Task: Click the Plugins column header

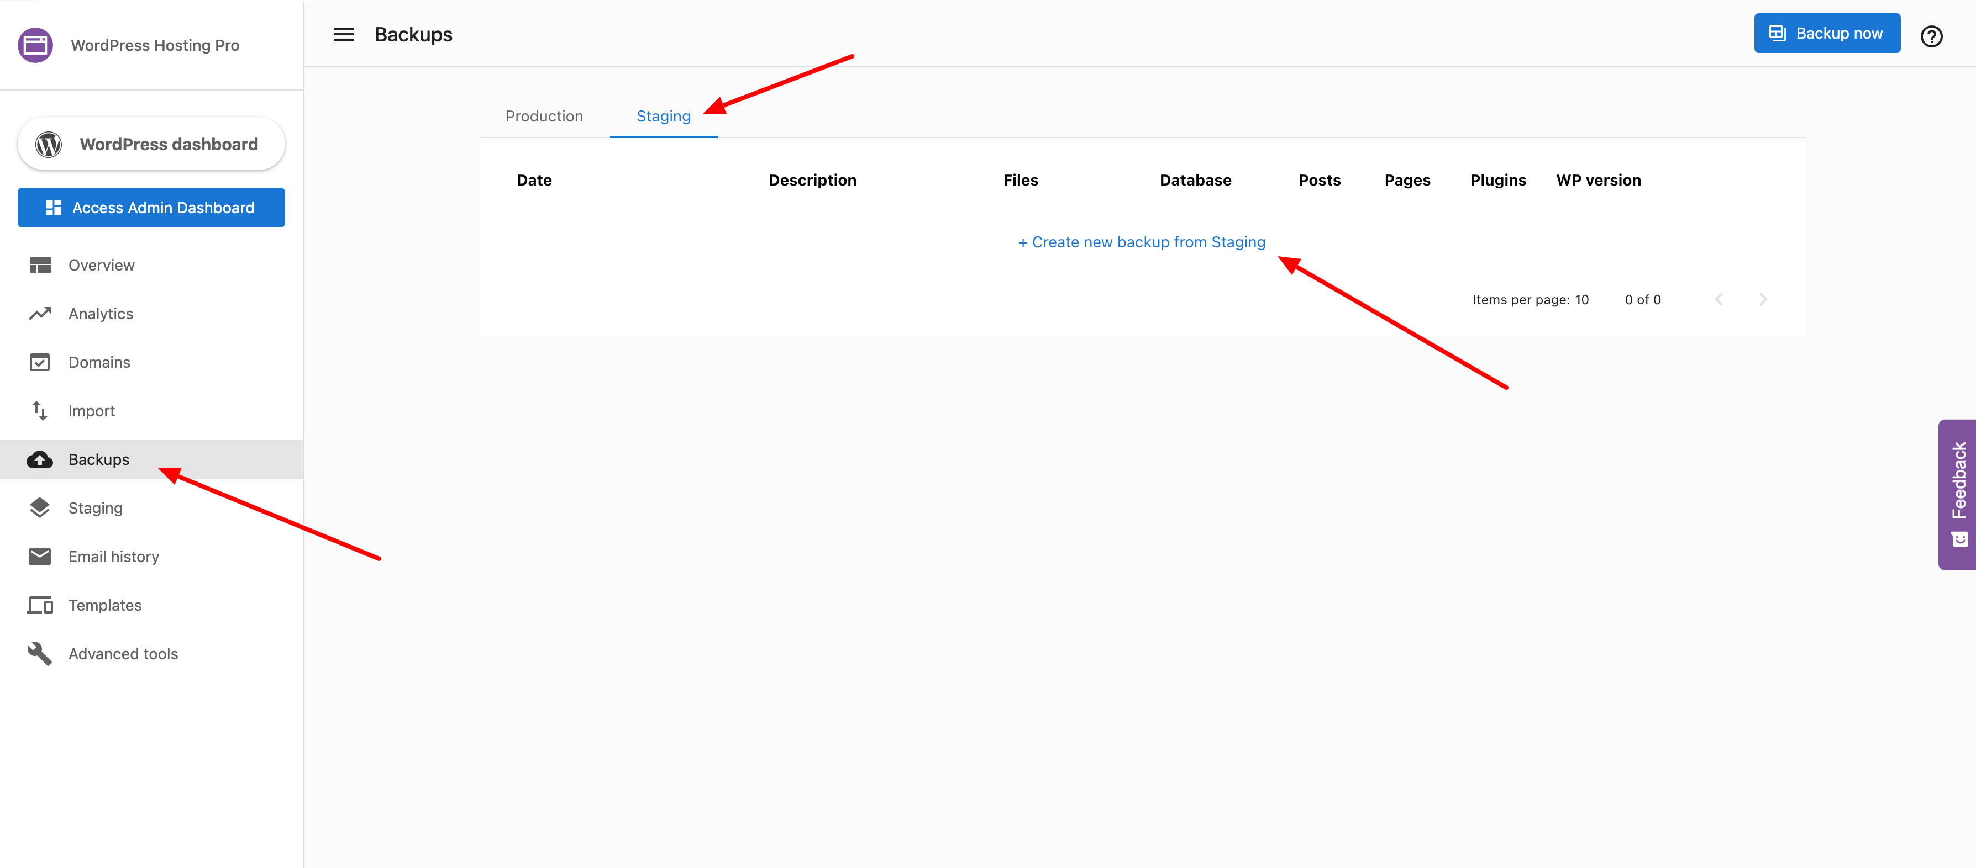Action: coord(1497,180)
